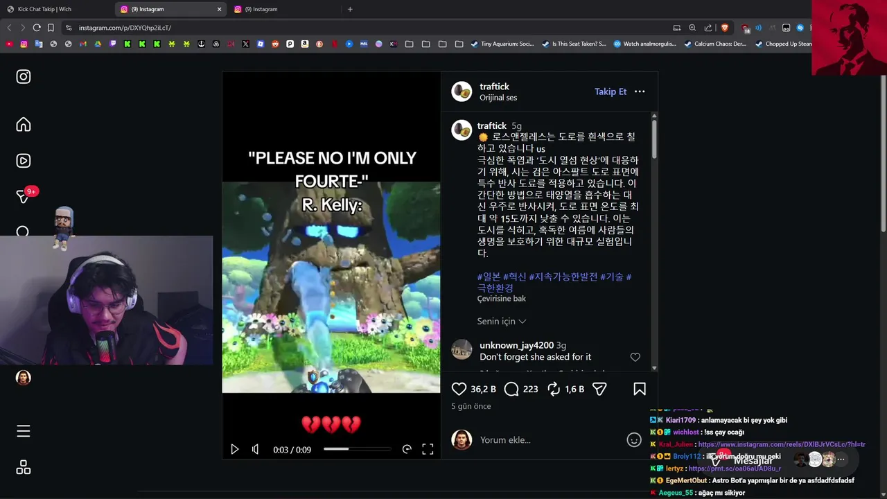Image resolution: width=887 pixels, height=499 pixels.
Task: Open DuckDuckGo bookmark icon
Action: point(319,44)
